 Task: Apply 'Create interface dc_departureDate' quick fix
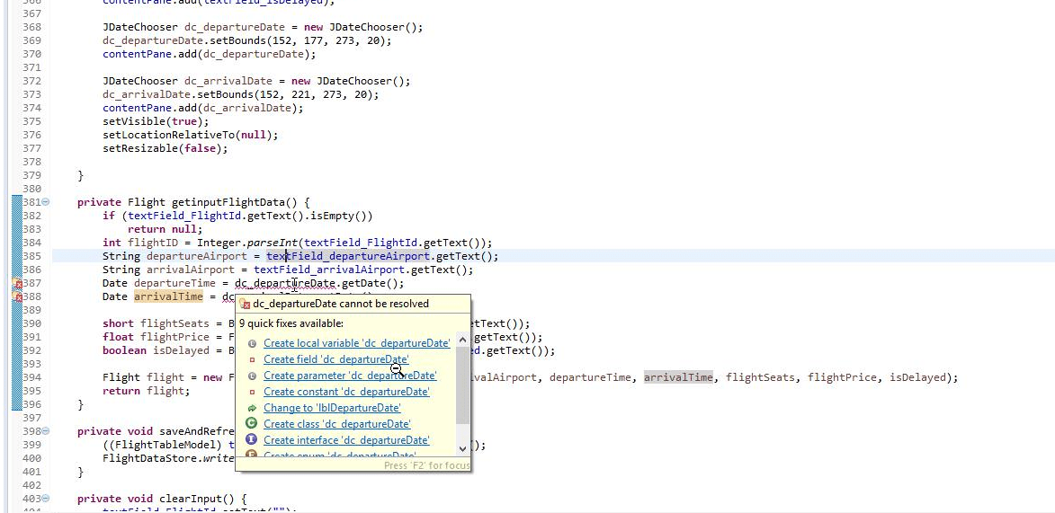pyautogui.click(x=346, y=439)
